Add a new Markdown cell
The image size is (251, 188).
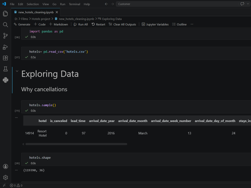[58, 25]
